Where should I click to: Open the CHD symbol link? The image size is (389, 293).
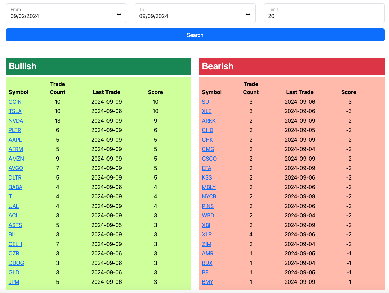tap(208, 130)
